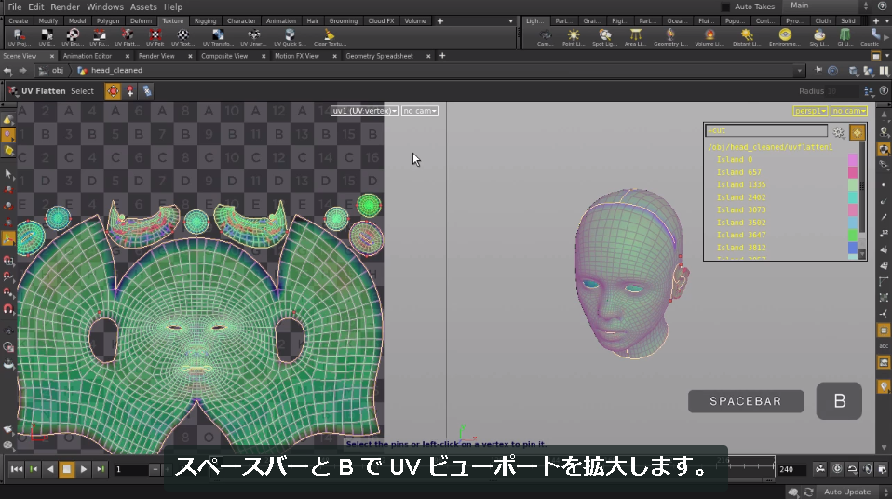Click the green color swatch for Island 3647
Image resolution: width=892 pixels, height=499 pixels.
pyautogui.click(x=852, y=235)
